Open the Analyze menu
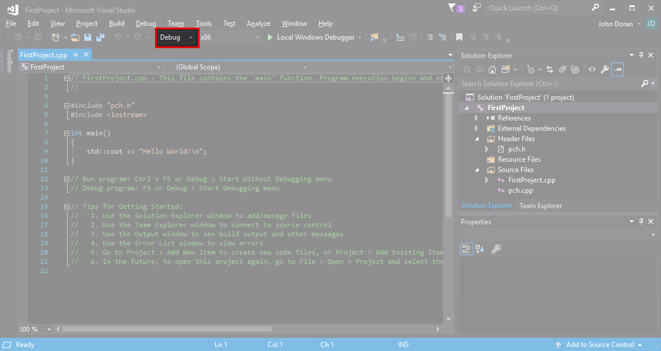 (258, 24)
